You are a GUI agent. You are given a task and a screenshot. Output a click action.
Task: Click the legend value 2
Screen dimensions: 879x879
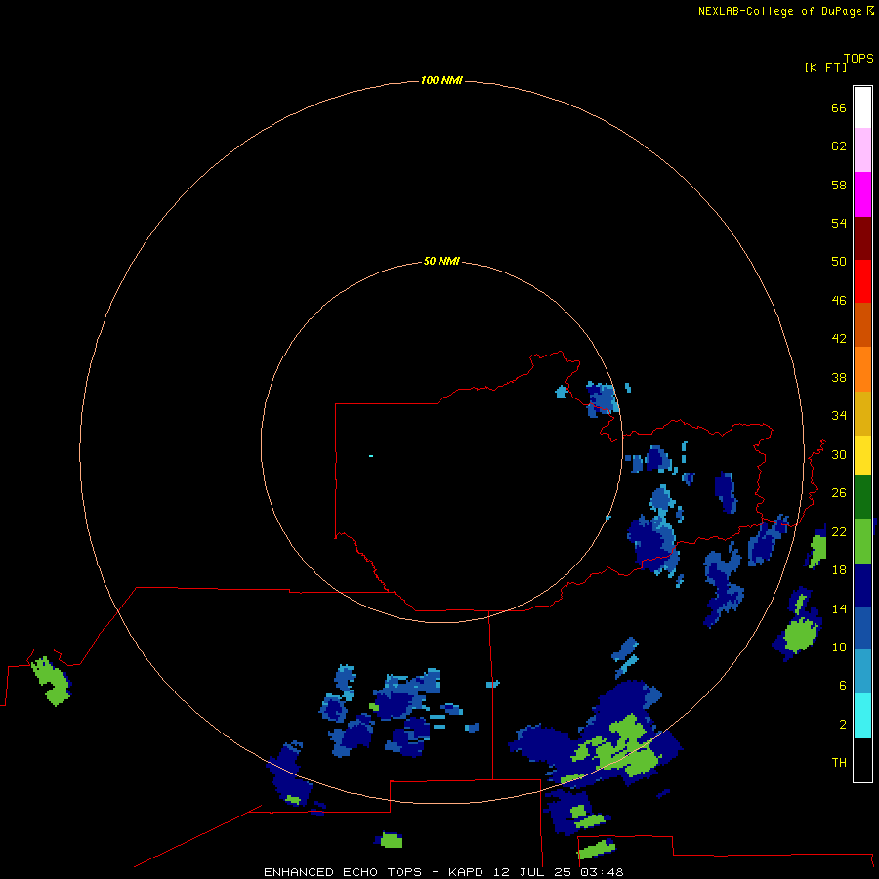pyautogui.click(x=843, y=724)
